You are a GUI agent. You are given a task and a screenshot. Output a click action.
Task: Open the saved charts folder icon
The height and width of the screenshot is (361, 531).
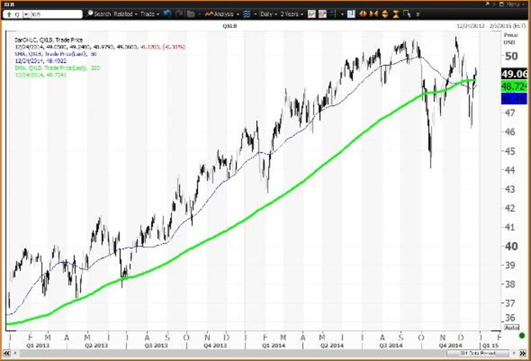[189, 14]
